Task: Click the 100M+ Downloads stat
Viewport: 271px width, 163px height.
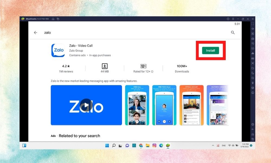Action: point(182,69)
